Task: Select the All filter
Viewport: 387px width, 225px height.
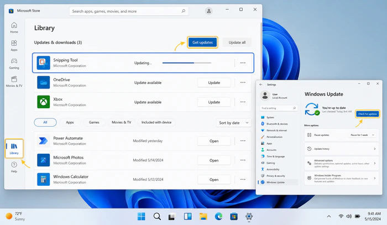Action: point(45,122)
